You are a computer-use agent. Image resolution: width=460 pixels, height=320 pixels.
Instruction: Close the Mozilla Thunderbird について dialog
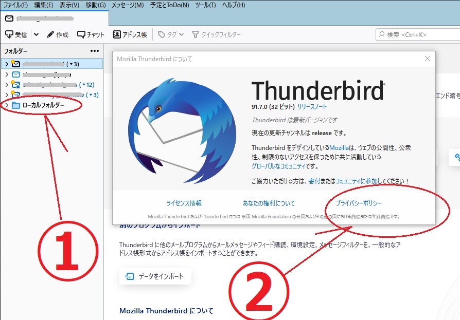pyautogui.click(x=427, y=59)
